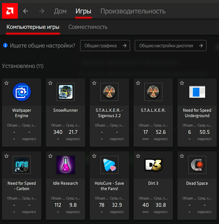Toggle favorite star on Need for Speed Underground
Viewport: 219px width, 224px height.
click(x=182, y=83)
